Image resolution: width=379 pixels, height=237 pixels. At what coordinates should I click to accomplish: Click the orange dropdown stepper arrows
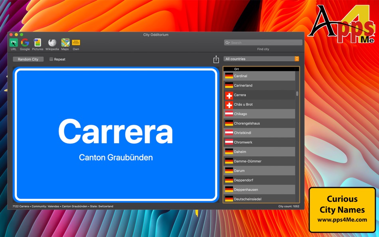coord(296,59)
